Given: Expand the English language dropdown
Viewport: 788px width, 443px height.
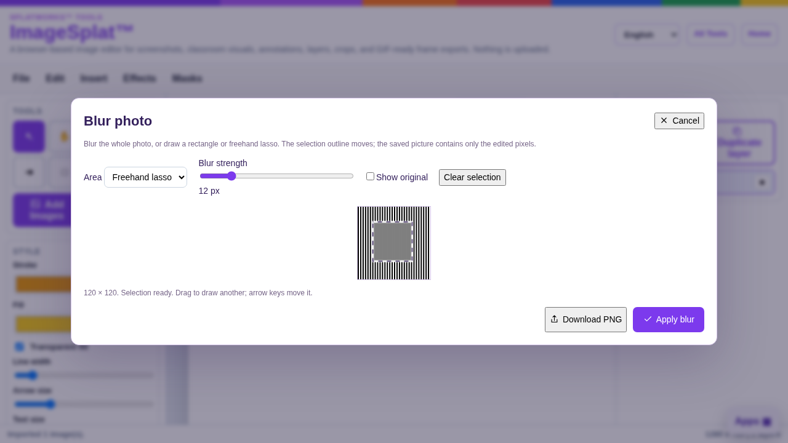Looking at the screenshot, I should 648,34.
